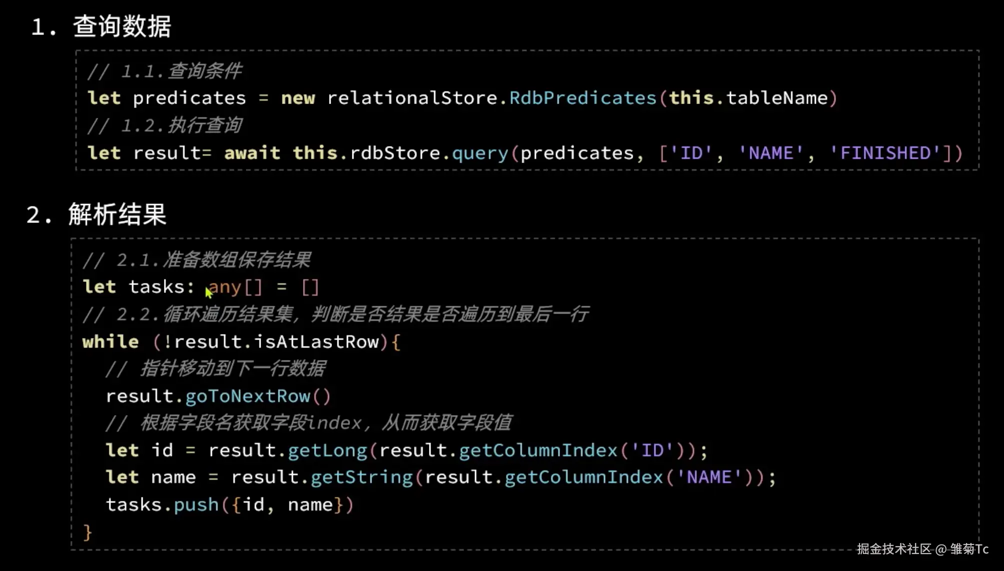Screen dimensions: 1004x571
Task: Click the 'getString' method call
Action: [361, 477]
